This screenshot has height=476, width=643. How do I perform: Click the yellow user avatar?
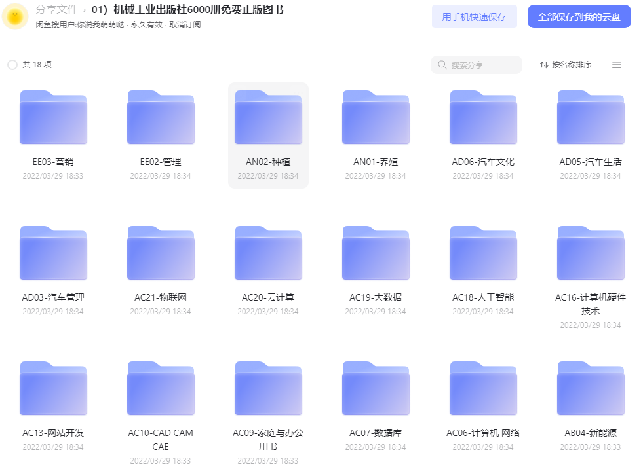click(15, 16)
